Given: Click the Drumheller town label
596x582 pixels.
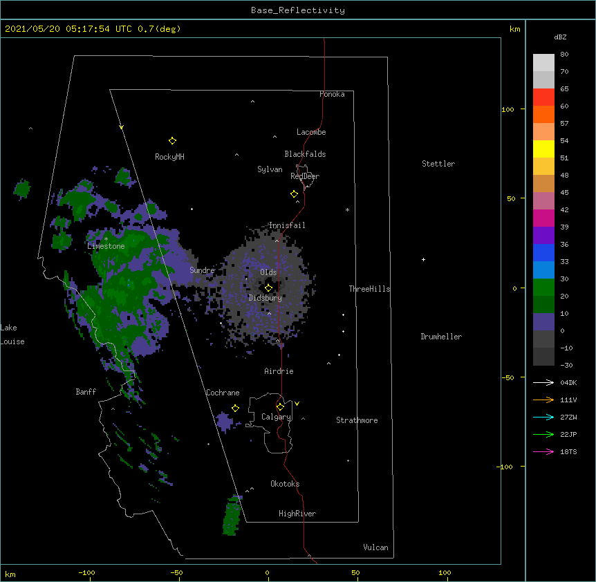Looking at the screenshot, I should pos(441,337).
